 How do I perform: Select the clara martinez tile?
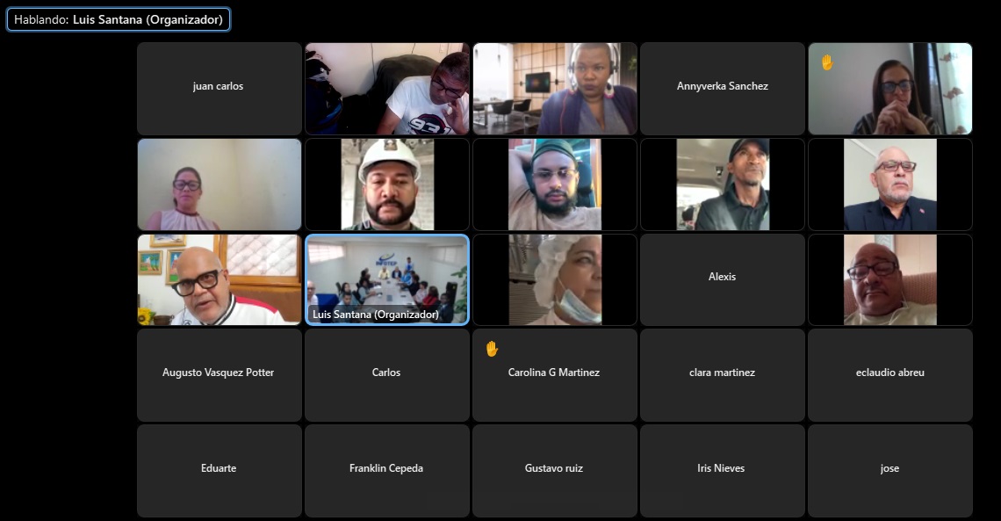[x=722, y=375]
